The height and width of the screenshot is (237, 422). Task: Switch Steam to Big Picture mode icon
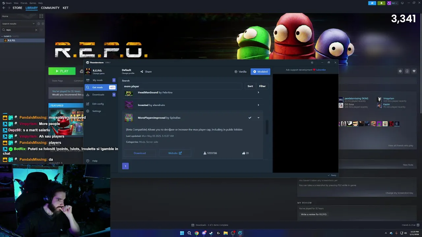[x=402, y=3]
